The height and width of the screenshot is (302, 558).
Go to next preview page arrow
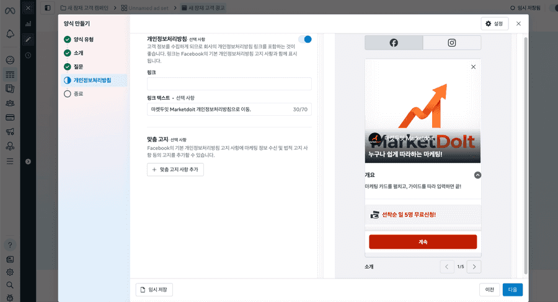point(474,267)
